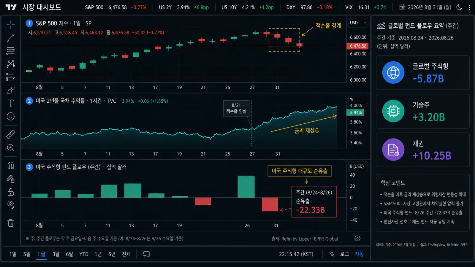Screen dimensions: 475x267
Task: Enable the magnet snap mode
Action: 11,165
